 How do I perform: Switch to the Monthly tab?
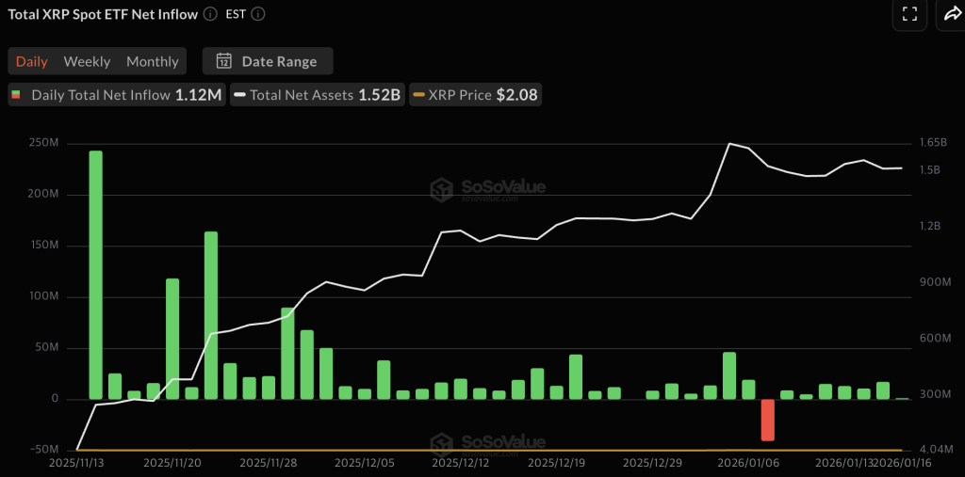click(153, 61)
